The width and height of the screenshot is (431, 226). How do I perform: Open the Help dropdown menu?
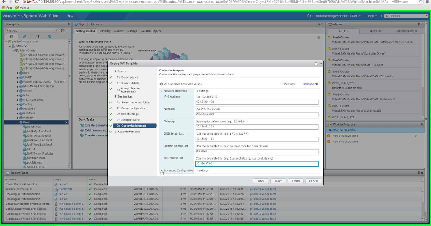click(372, 16)
